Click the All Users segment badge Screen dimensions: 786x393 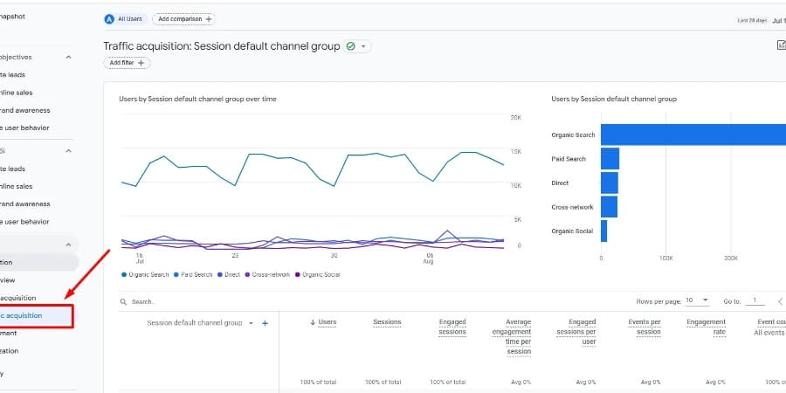(x=124, y=19)
